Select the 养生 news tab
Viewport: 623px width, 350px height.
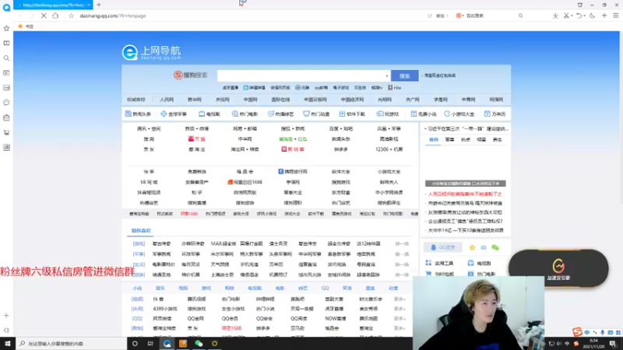coord(497,140)
